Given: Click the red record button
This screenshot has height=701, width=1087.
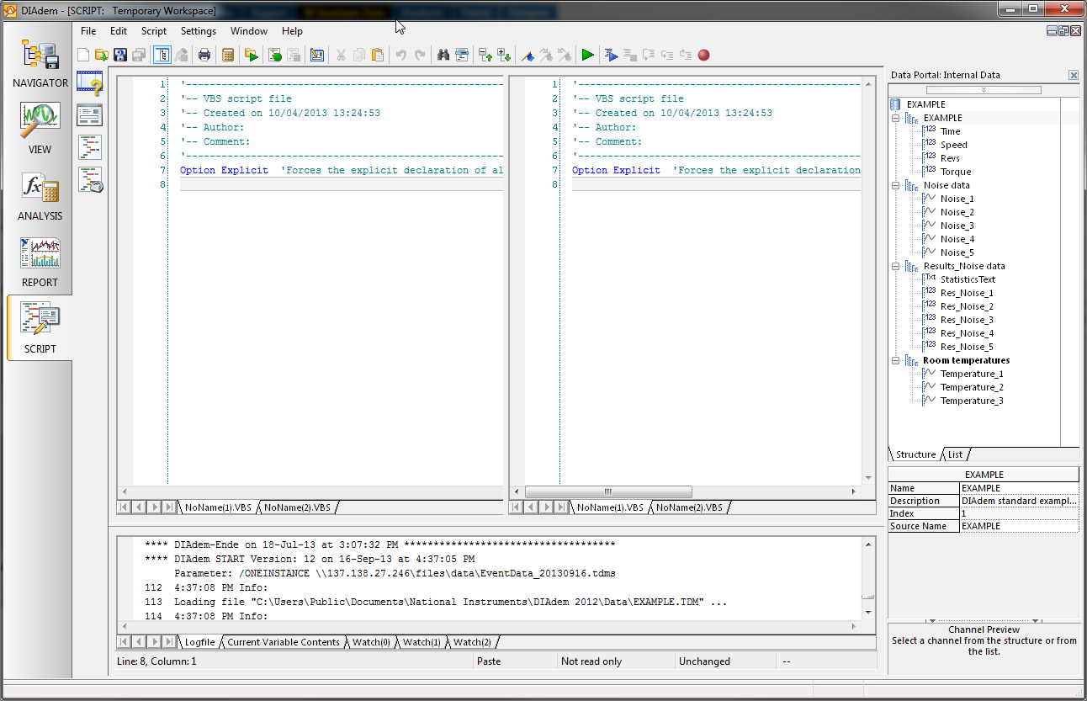Looking at the screenshot, I should coord(704,55).
